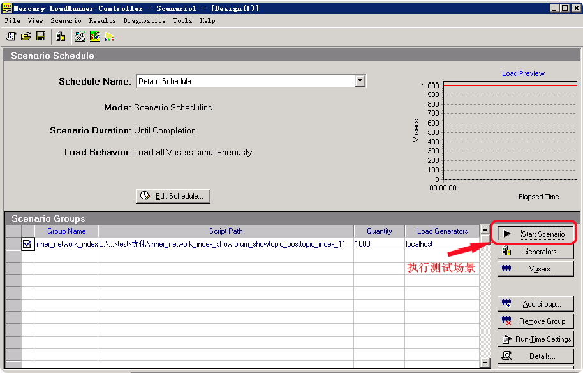Click the icon on Add Group button
The width and height of the screenshot is (583, 373).
[x=506, y=303]
